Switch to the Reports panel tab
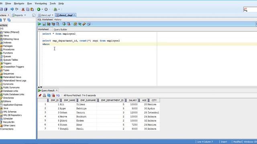 [18, 15]
